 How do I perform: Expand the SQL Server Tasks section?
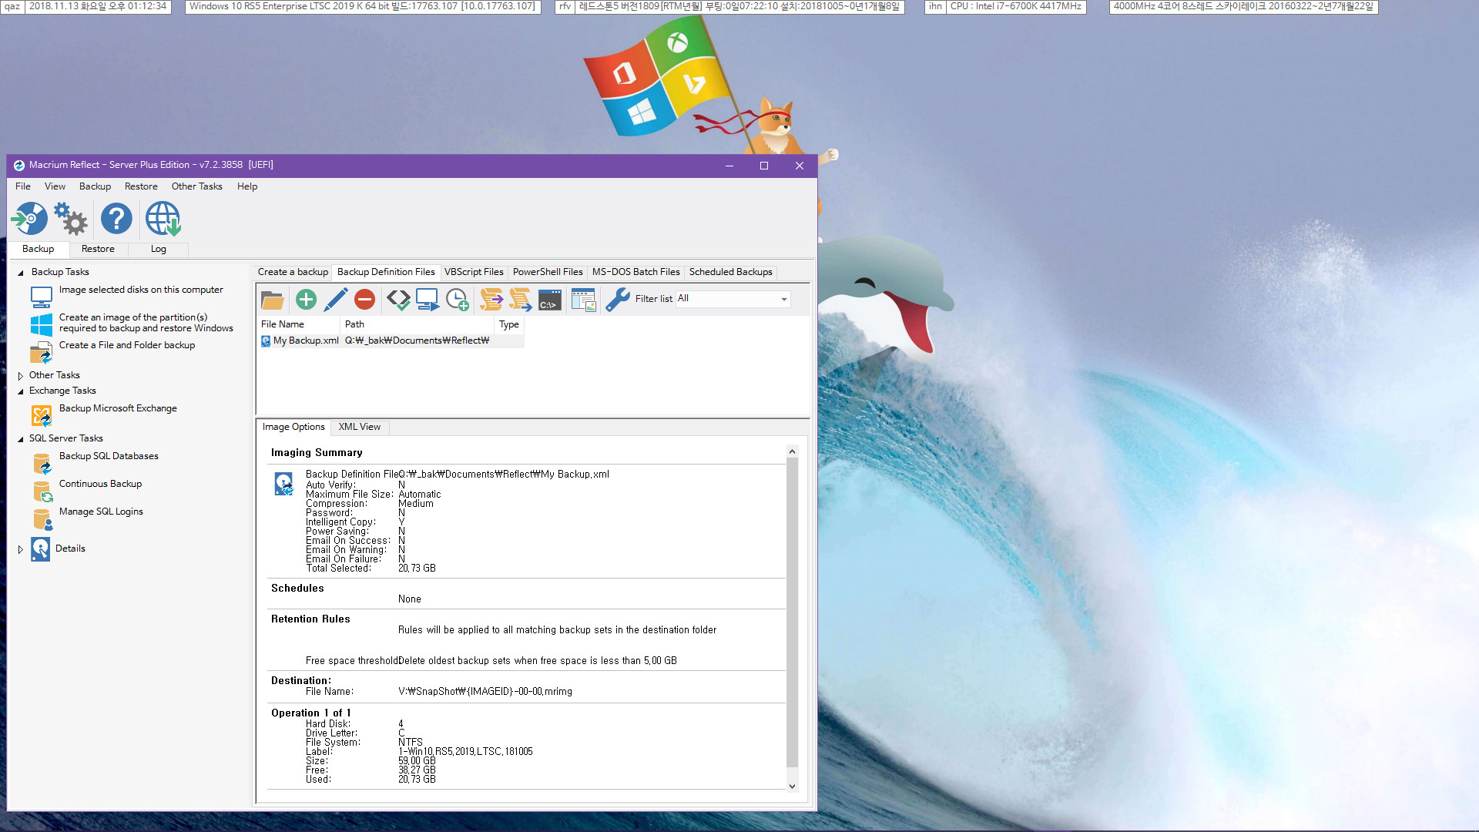[x=20, y=438]
